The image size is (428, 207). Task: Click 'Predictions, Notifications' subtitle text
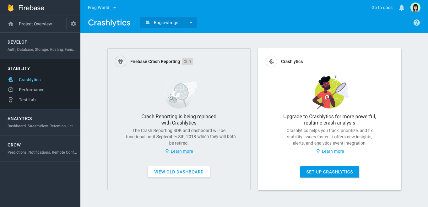coord(42,152)
